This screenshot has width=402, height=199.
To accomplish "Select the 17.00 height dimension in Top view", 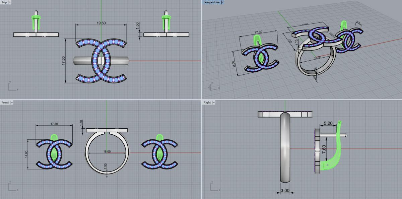I will (64, 61).
